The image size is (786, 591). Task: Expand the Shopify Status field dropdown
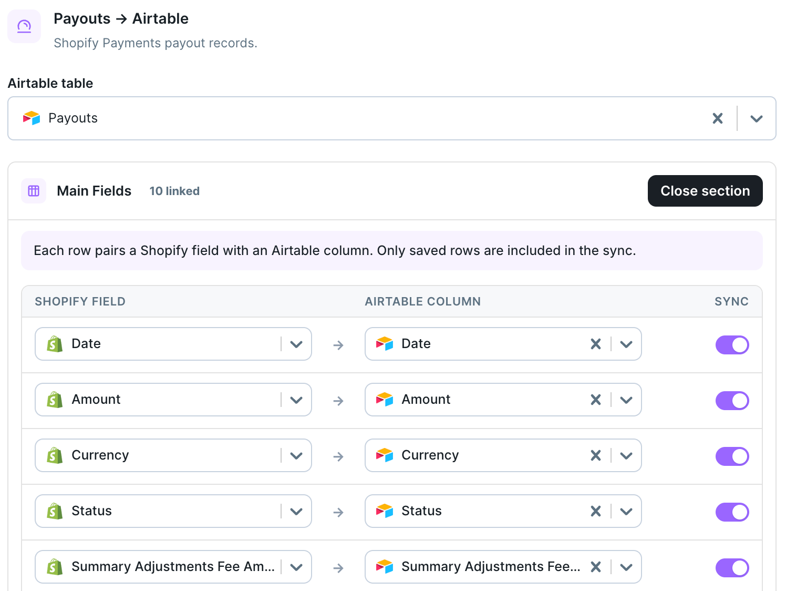tap(296, 512)
